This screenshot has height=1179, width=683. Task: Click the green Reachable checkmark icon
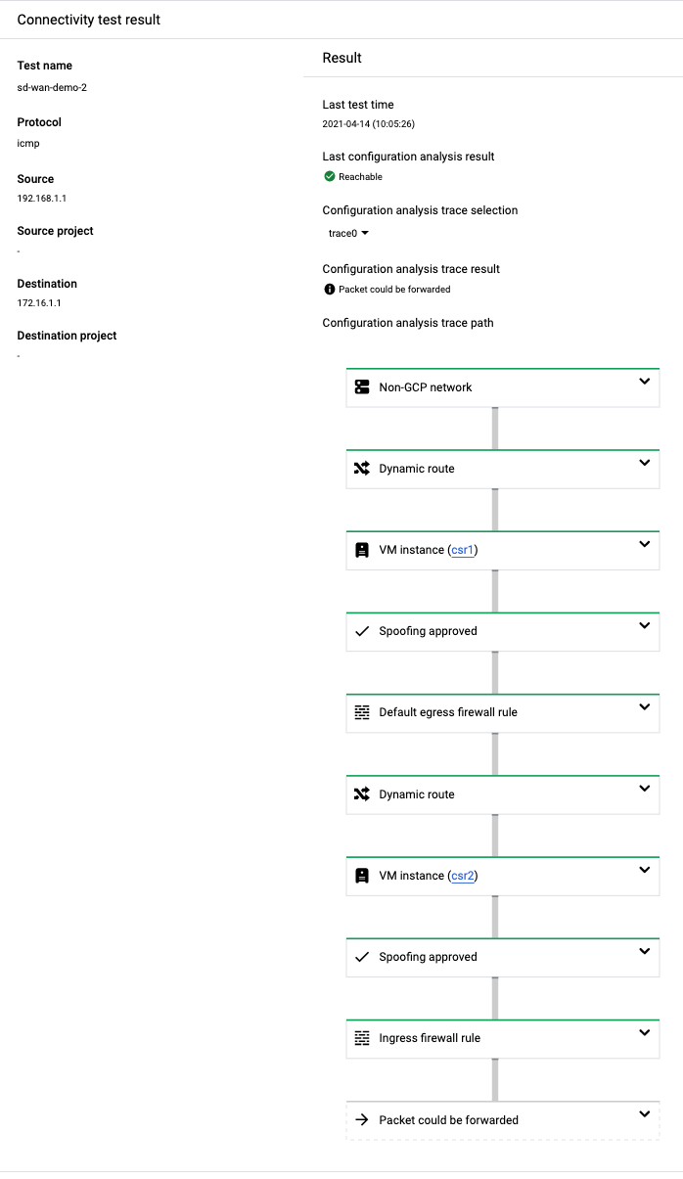point(330,177)
